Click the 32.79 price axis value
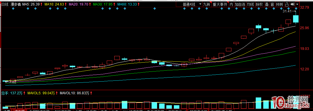This screenshot has height=111, width=313. 304,7
